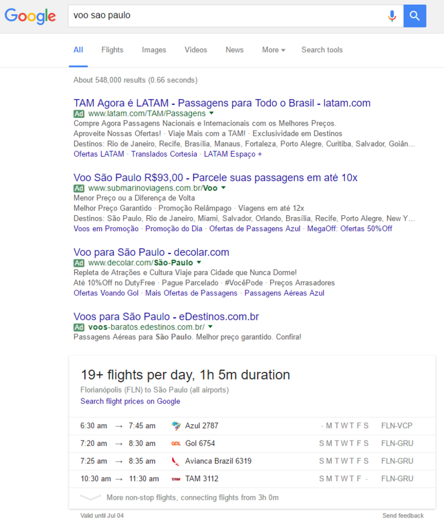
Task: Click the TAM airline logo icon
Action: click(x=176, y=479)
